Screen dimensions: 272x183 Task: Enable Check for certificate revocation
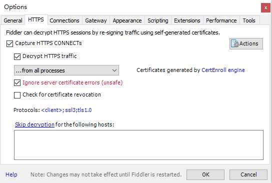point(17,95)
